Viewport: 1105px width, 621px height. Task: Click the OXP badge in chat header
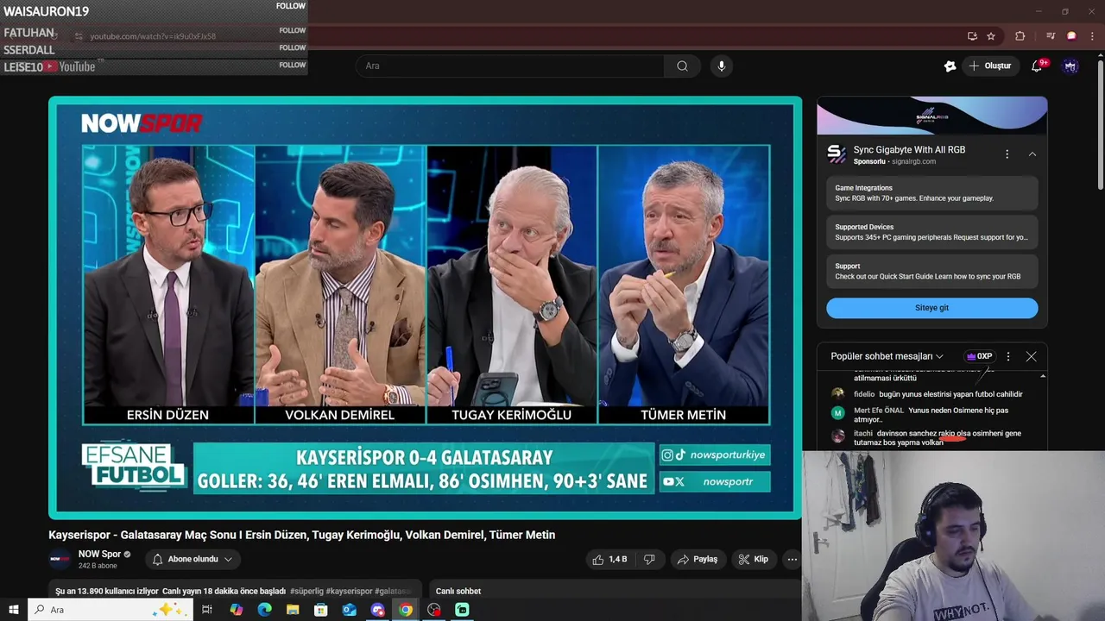tap(979, 356)
